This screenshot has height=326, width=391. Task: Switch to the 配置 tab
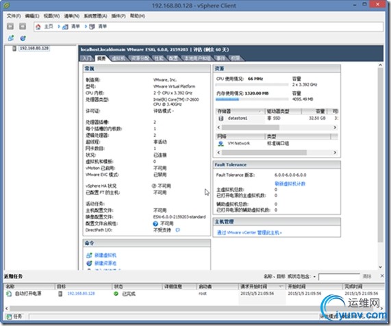click(x=173, y=58)
